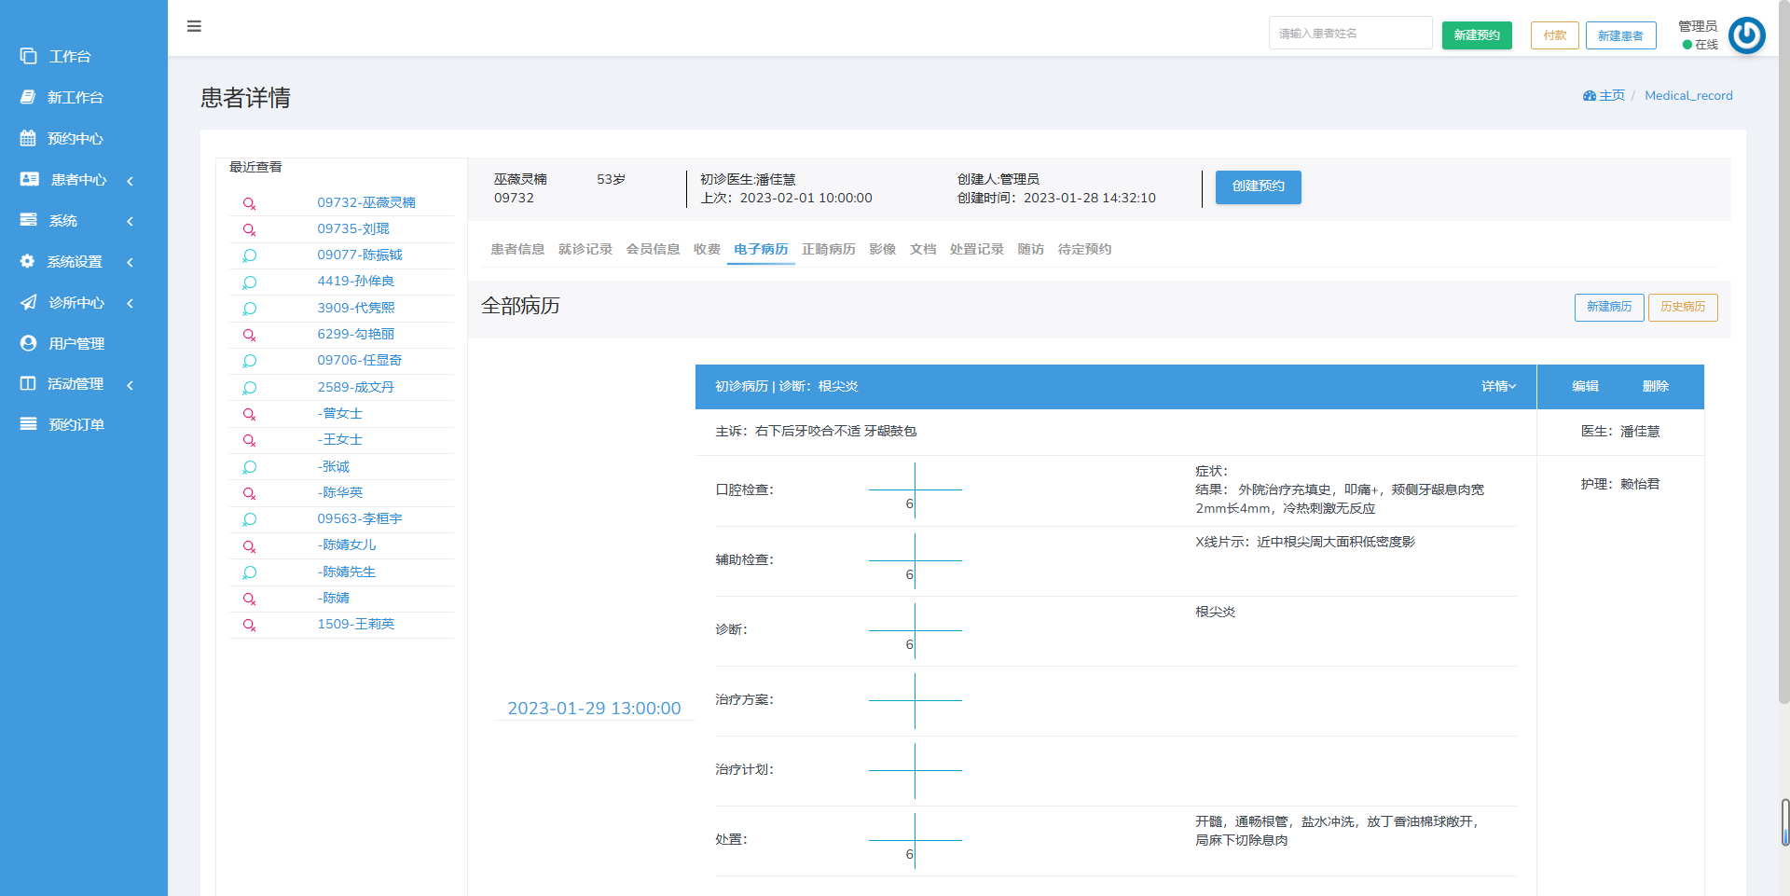The image size is (1790, 896).
Task: Click the magnifier icon beside 09732-巫薇灵楠
Action: [x=249, y=203]
